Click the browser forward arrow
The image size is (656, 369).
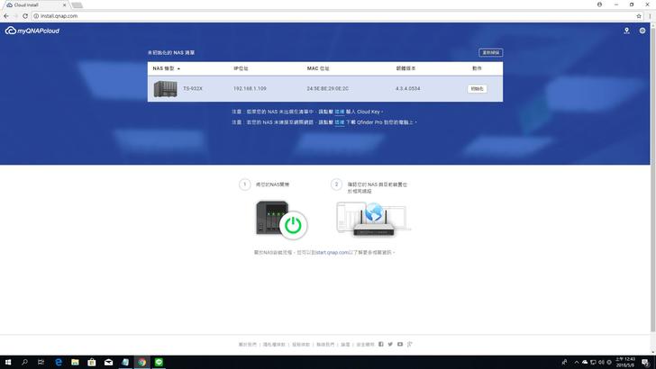pyautogui.click(x=15, y=16)
